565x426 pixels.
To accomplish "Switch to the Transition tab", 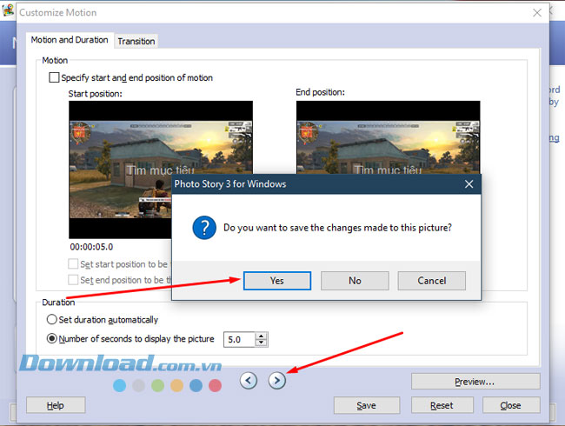I will tap(136, 41).
